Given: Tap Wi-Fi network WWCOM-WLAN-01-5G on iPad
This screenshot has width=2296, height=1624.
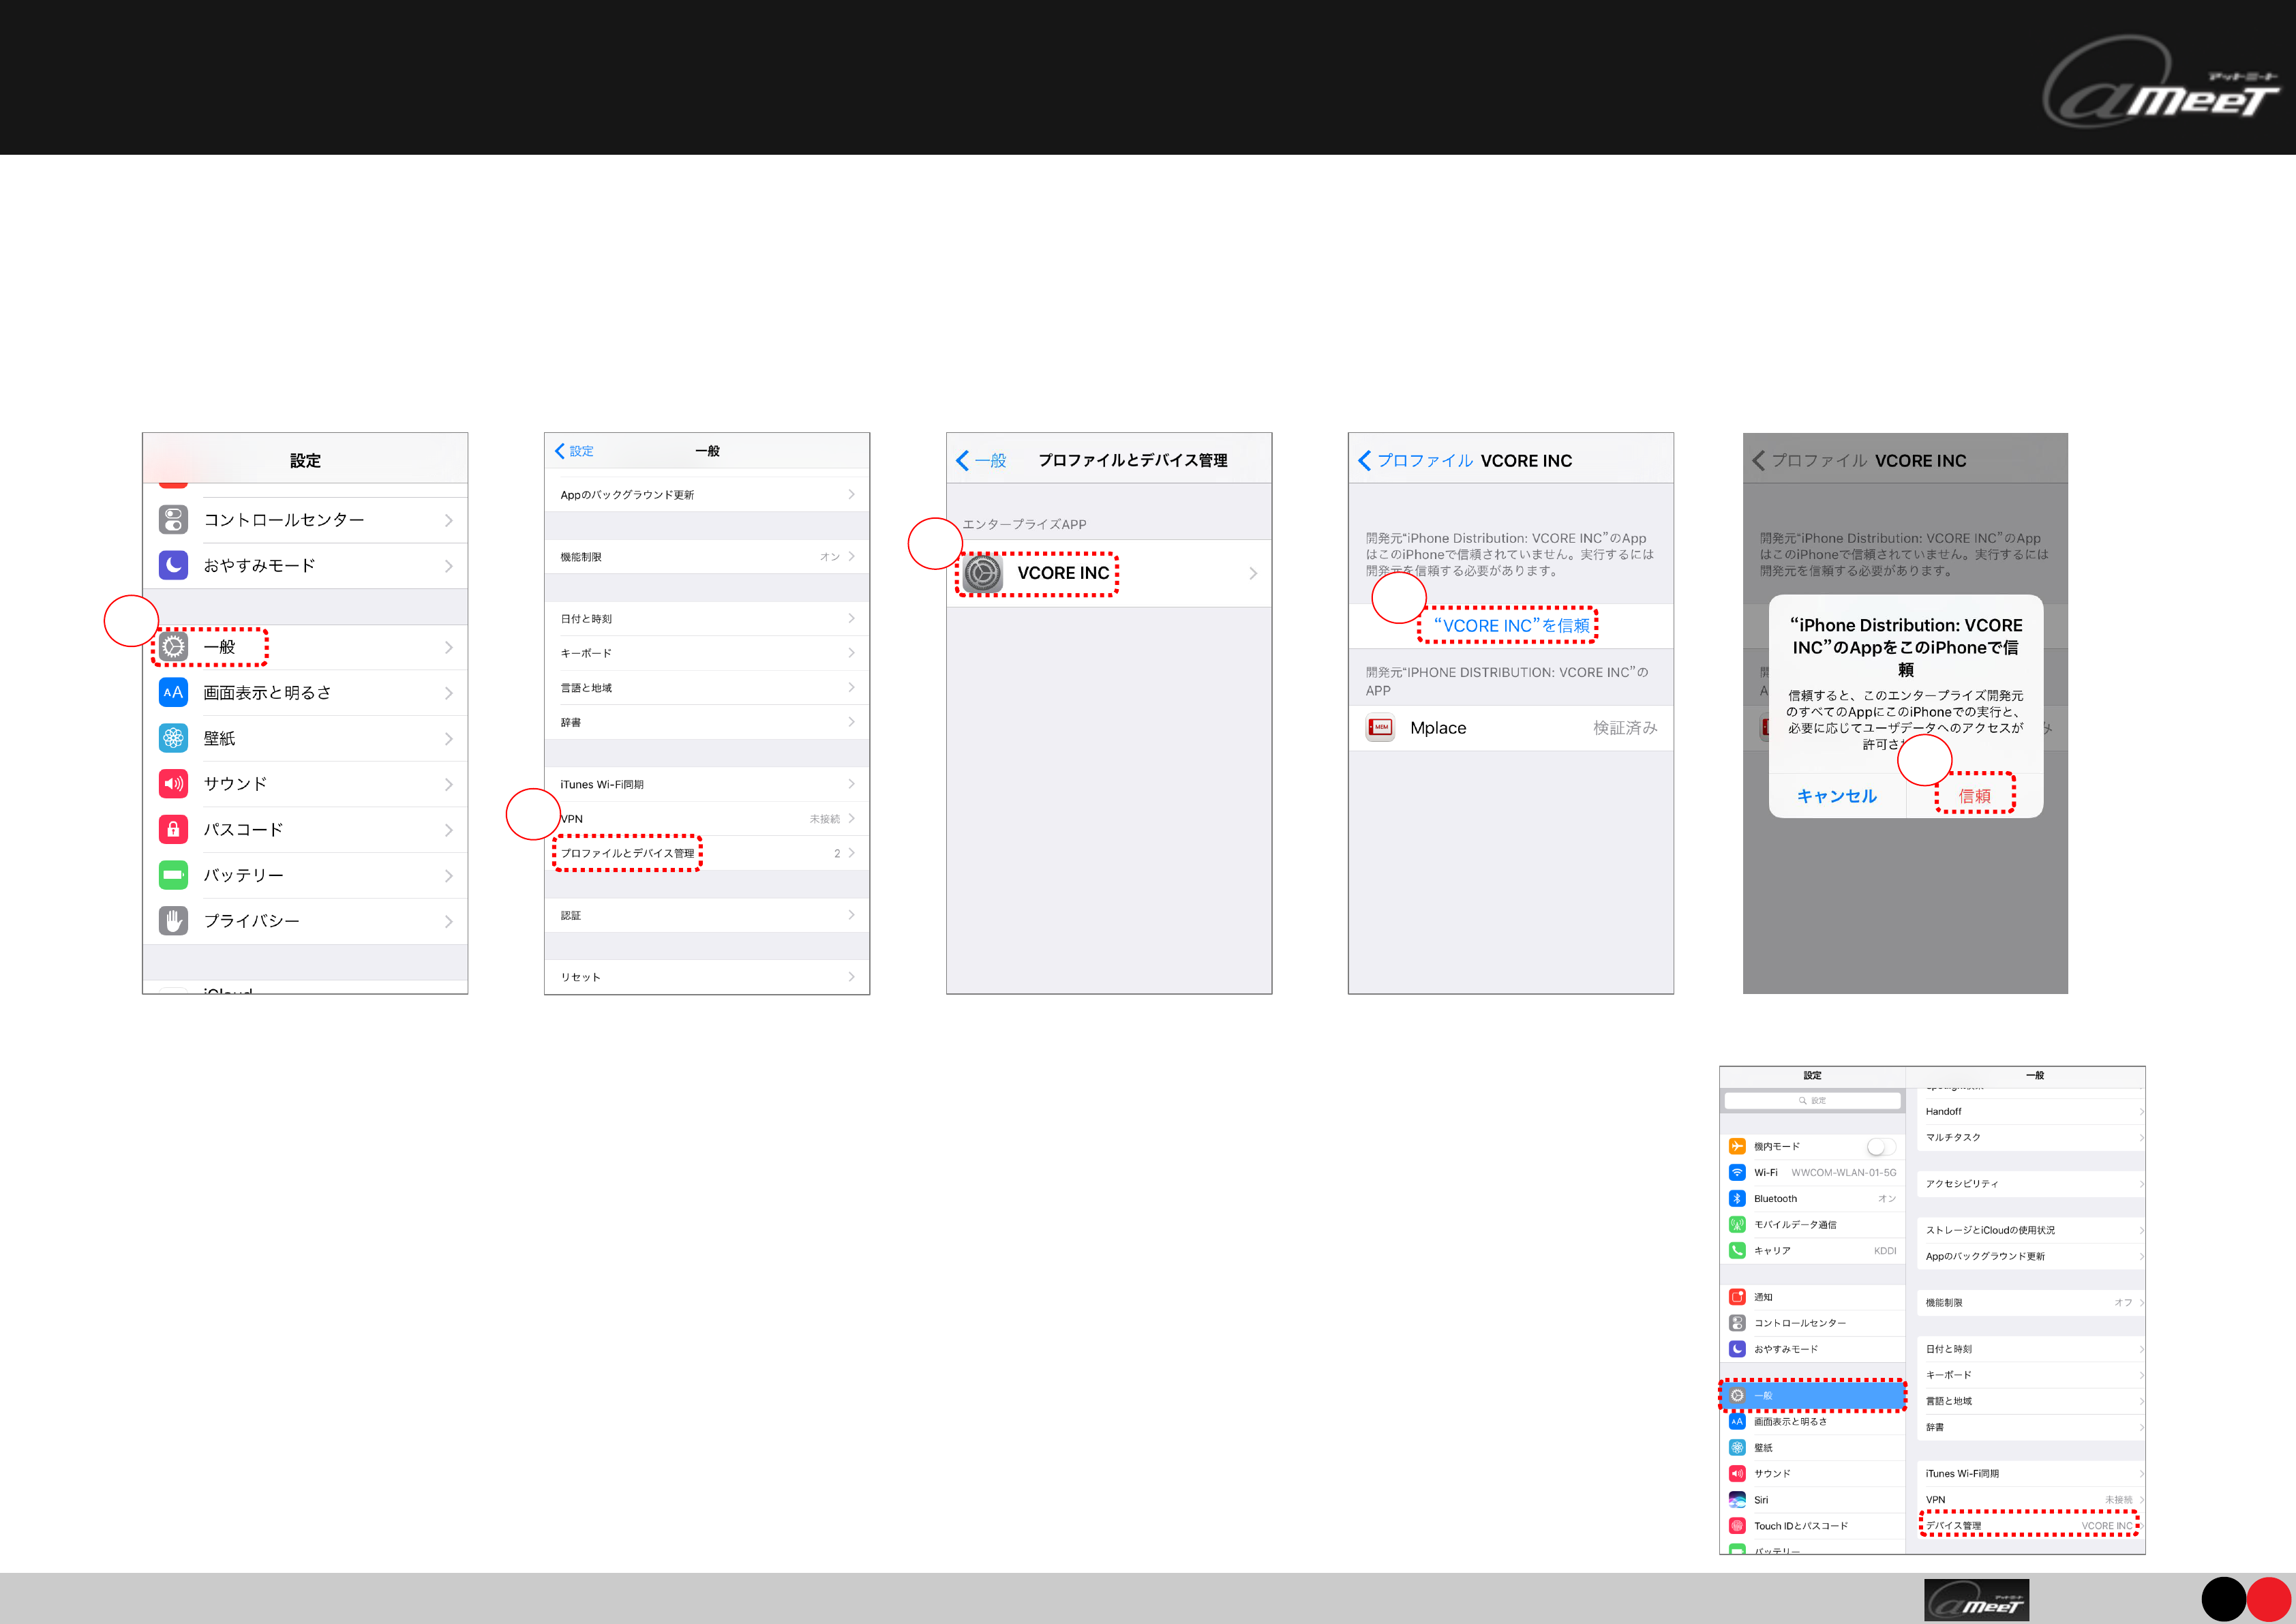Looking at the screenshot, I should 1843,1173.
